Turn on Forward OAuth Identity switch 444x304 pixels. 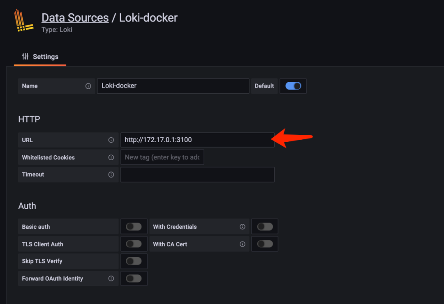[x=134, y=279]
